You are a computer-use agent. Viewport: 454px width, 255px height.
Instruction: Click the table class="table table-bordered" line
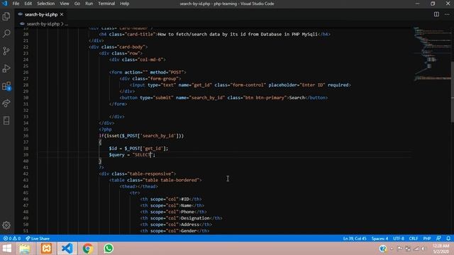(x=155, y=180)
